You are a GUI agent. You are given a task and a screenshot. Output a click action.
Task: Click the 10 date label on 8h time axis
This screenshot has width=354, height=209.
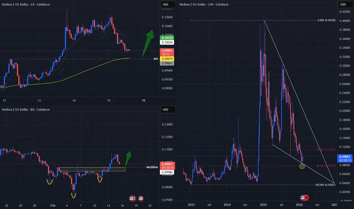coord(95,206)
